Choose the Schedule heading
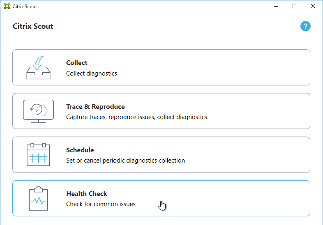 click(80, 150)
